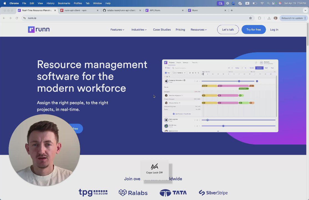Bookmark this page with the star
Image resolution: width=309 pixels, height=200 pixels.
coord(250,18)
